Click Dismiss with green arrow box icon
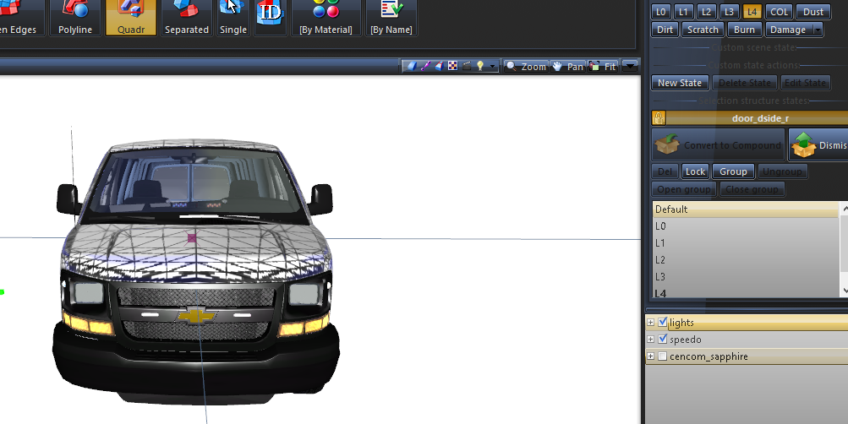Screen dimensions: 848x424 [x=818, y=144]
